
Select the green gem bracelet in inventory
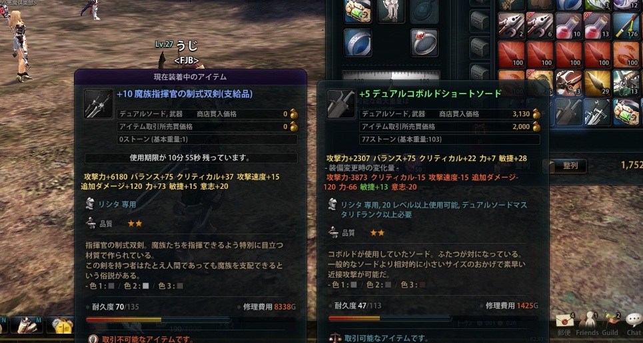tap(626, 111)
